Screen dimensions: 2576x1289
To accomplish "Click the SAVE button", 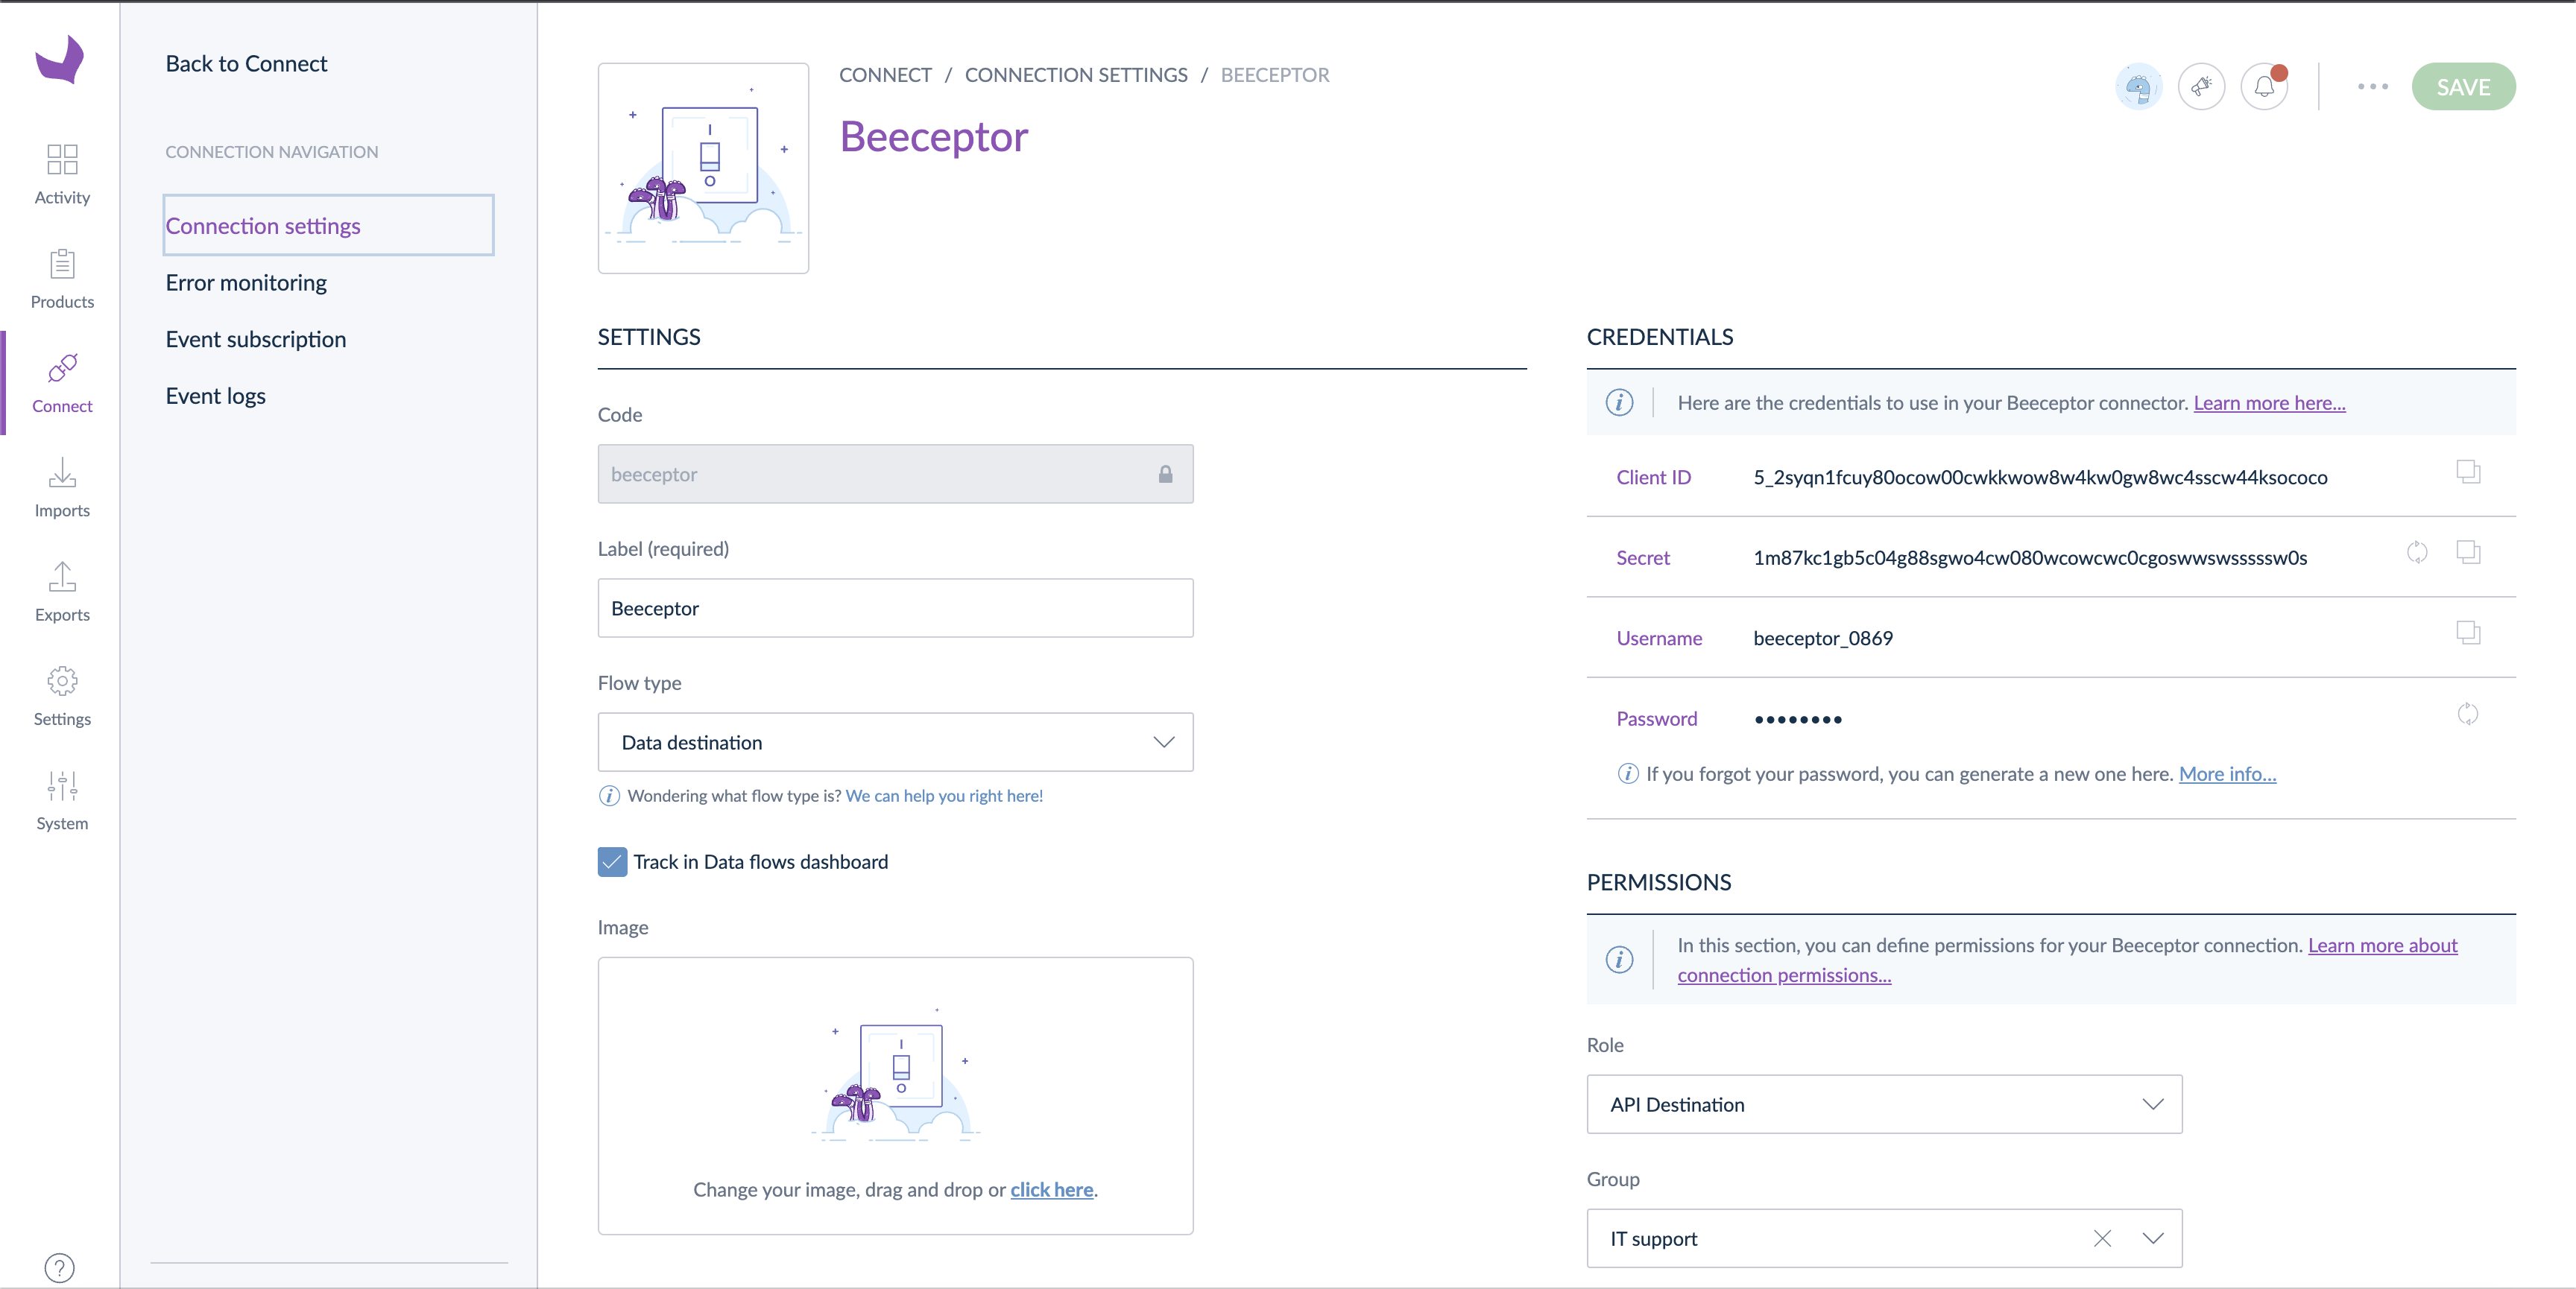I will (2464, 86).
